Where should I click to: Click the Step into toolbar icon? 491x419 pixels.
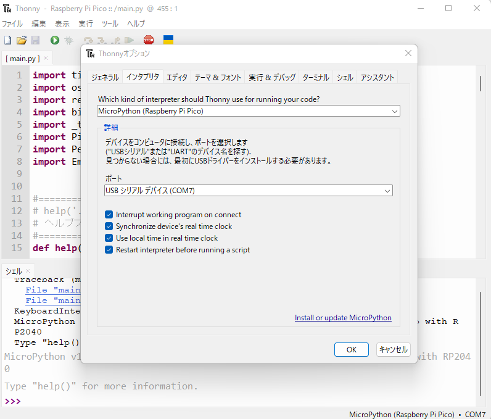[x=102, y=40]
